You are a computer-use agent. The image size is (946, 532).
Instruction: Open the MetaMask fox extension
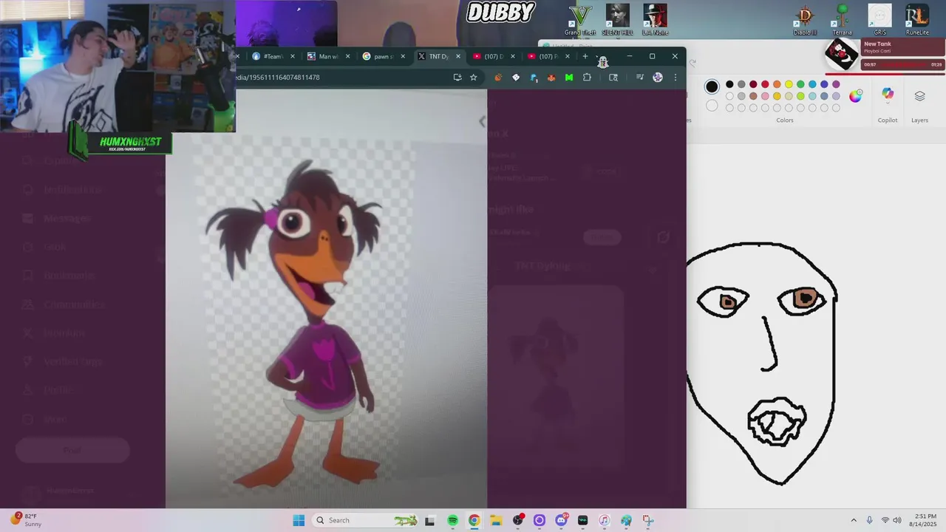(x=551, y=77)
